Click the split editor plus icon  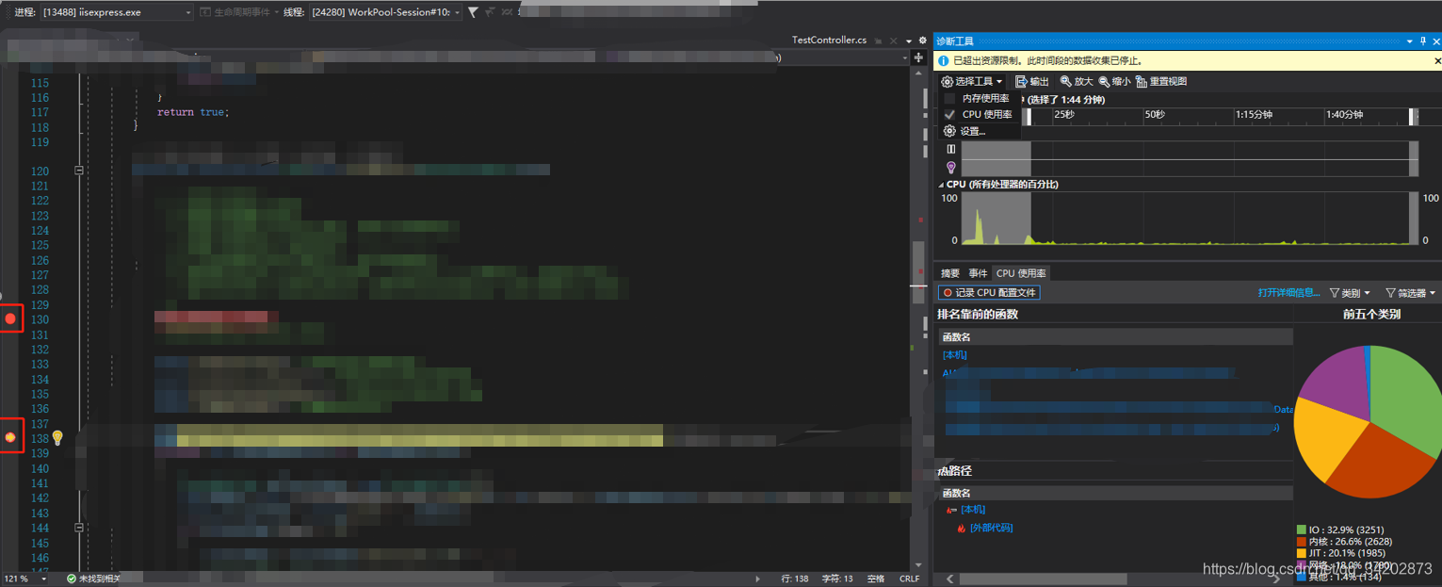click(918, 57)
